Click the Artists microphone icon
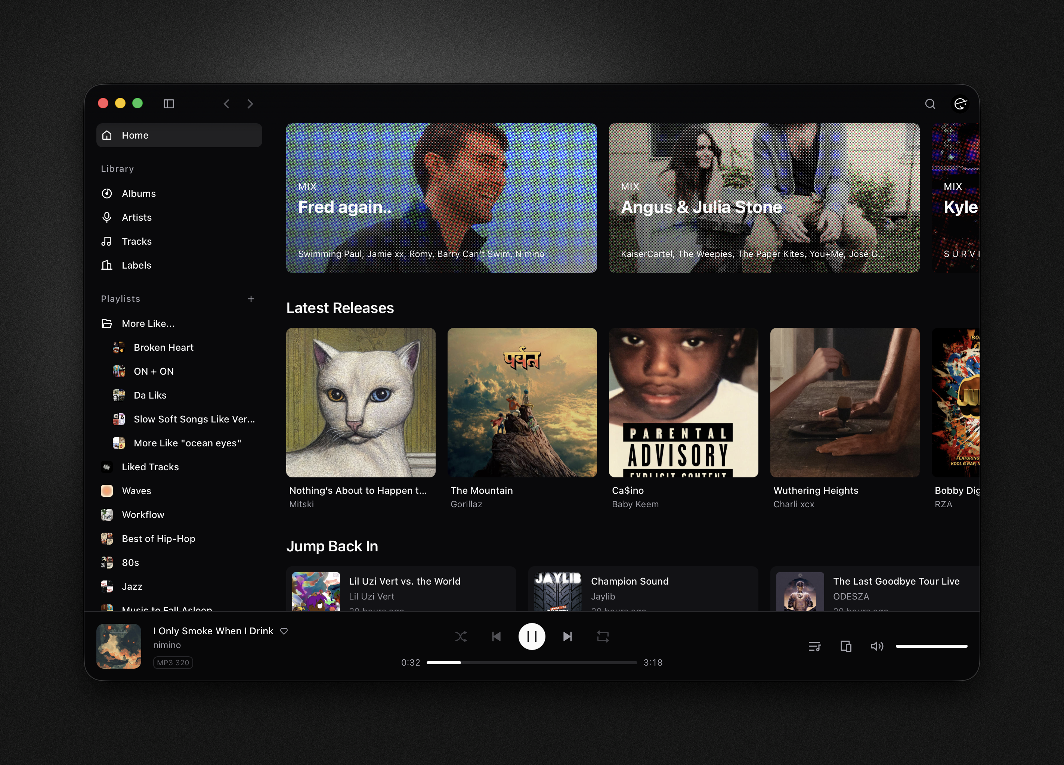Image resolution: width=1064 pixels, height=765 pixels. coord(106,217)
